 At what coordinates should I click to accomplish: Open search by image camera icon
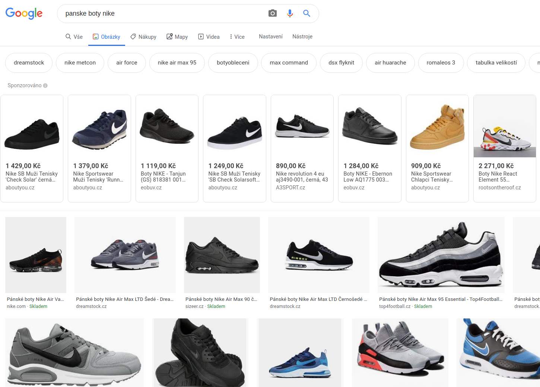point(273,13)
